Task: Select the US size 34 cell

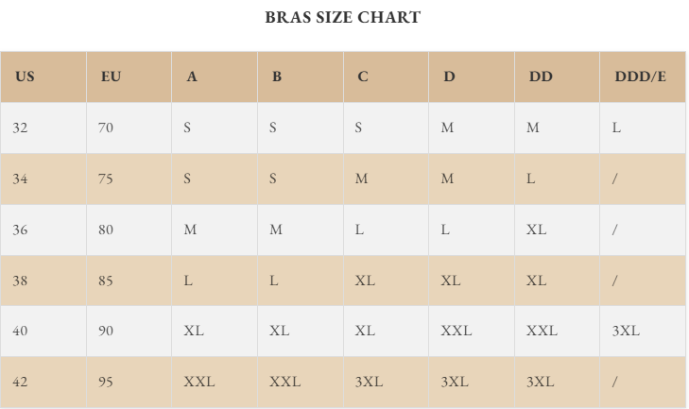Action: (21, 179)
